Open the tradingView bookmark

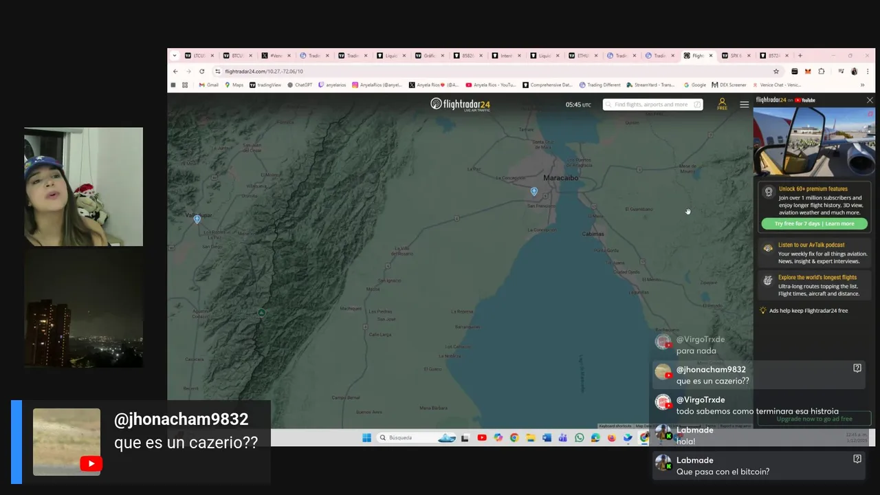[265, 85]
